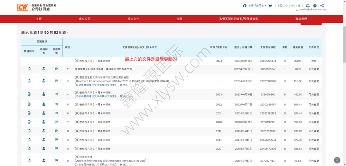Open the 查冊 search menu
This screenshot has width=346, height=166.
coord(179,19)
